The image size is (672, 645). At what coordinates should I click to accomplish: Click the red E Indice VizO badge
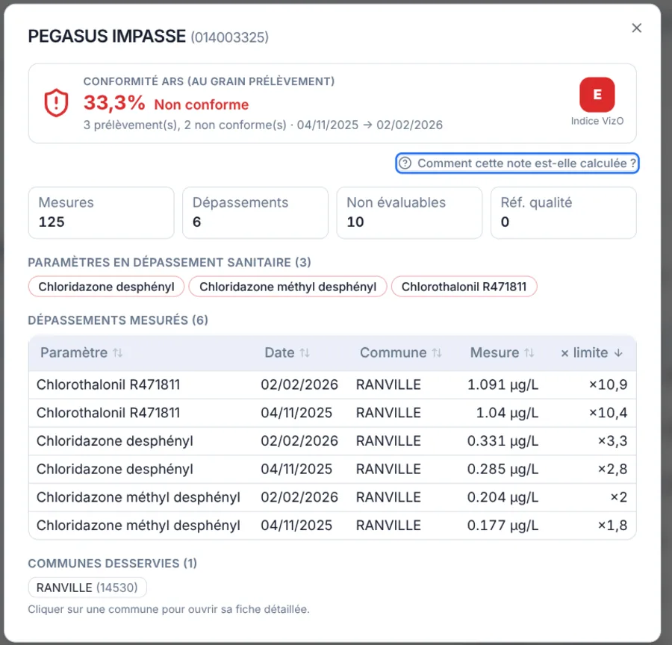coord(597,94)
